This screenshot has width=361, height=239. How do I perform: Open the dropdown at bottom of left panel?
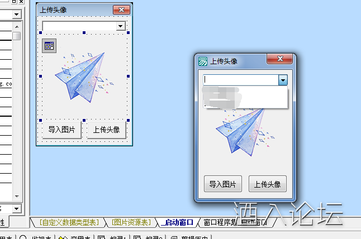(17, 208)
